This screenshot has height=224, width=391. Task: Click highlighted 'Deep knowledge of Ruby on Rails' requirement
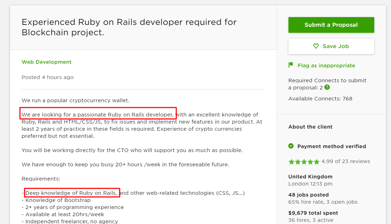click(x=72, y=193)
